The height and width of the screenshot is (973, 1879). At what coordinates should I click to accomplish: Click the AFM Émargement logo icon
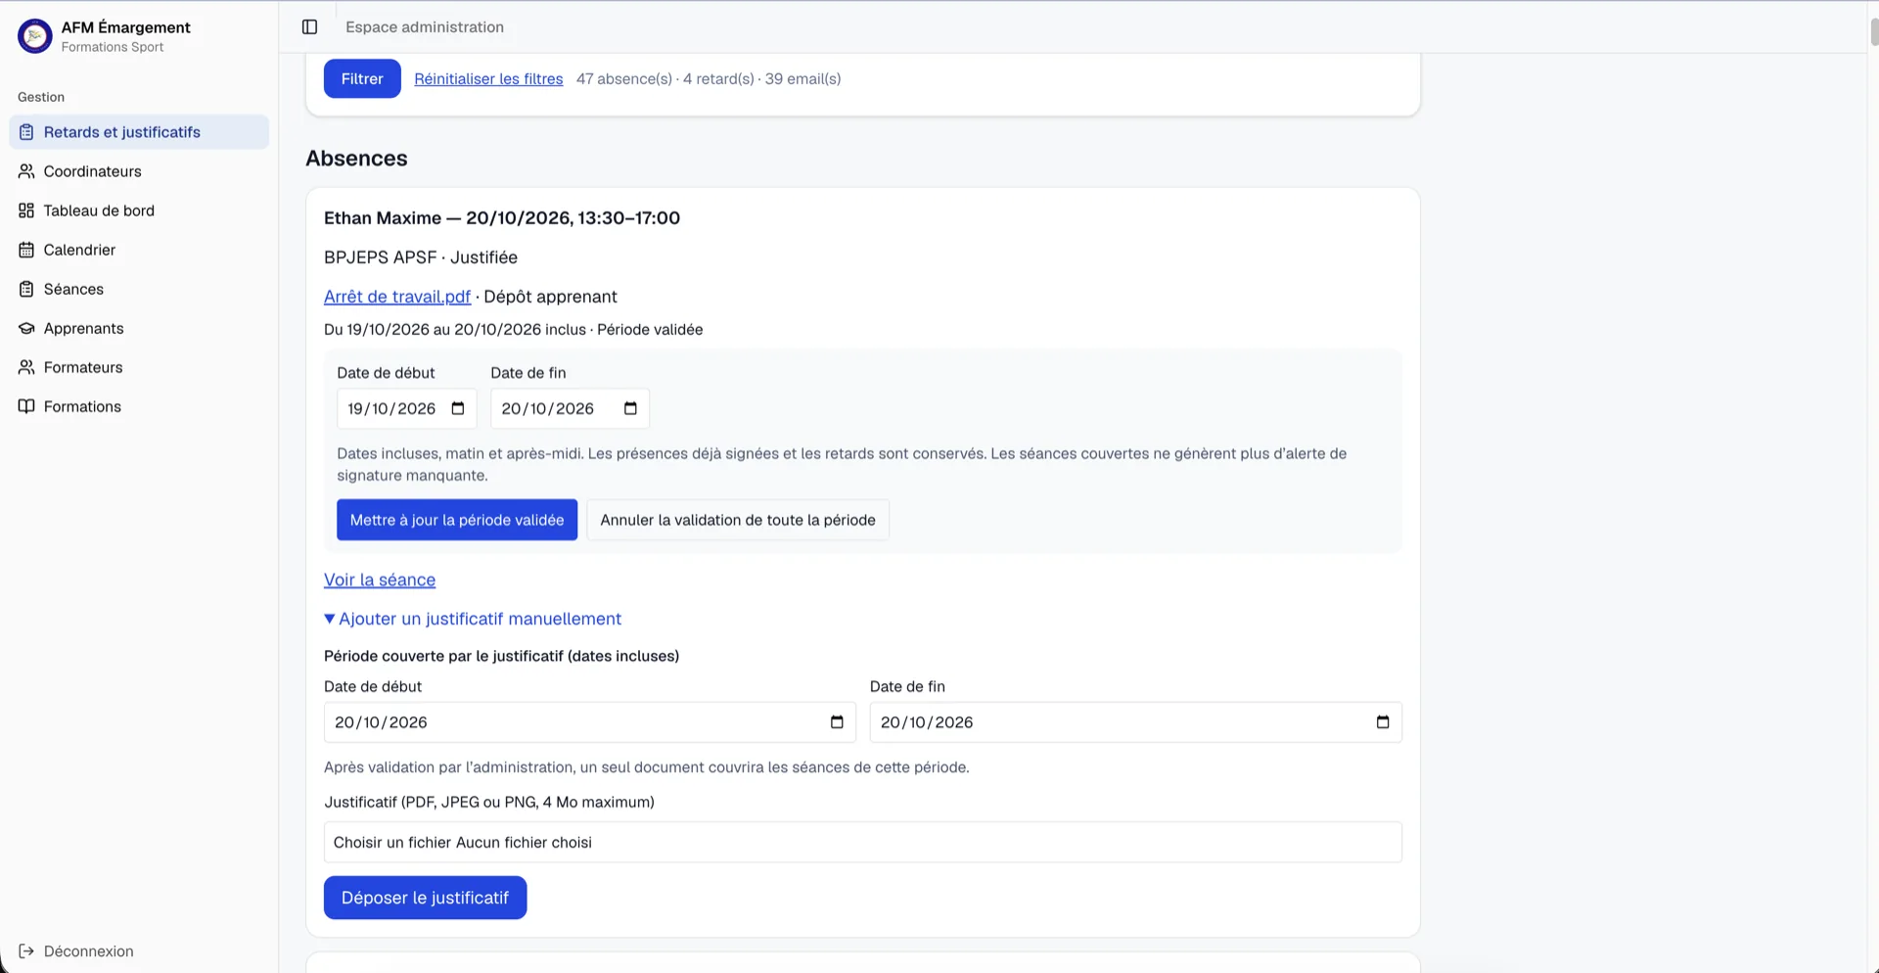[35, 36]
